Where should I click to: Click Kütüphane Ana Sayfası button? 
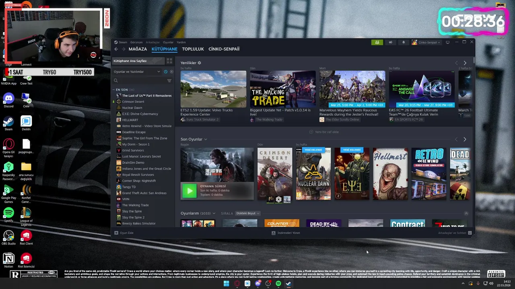[x=138, y=61]
